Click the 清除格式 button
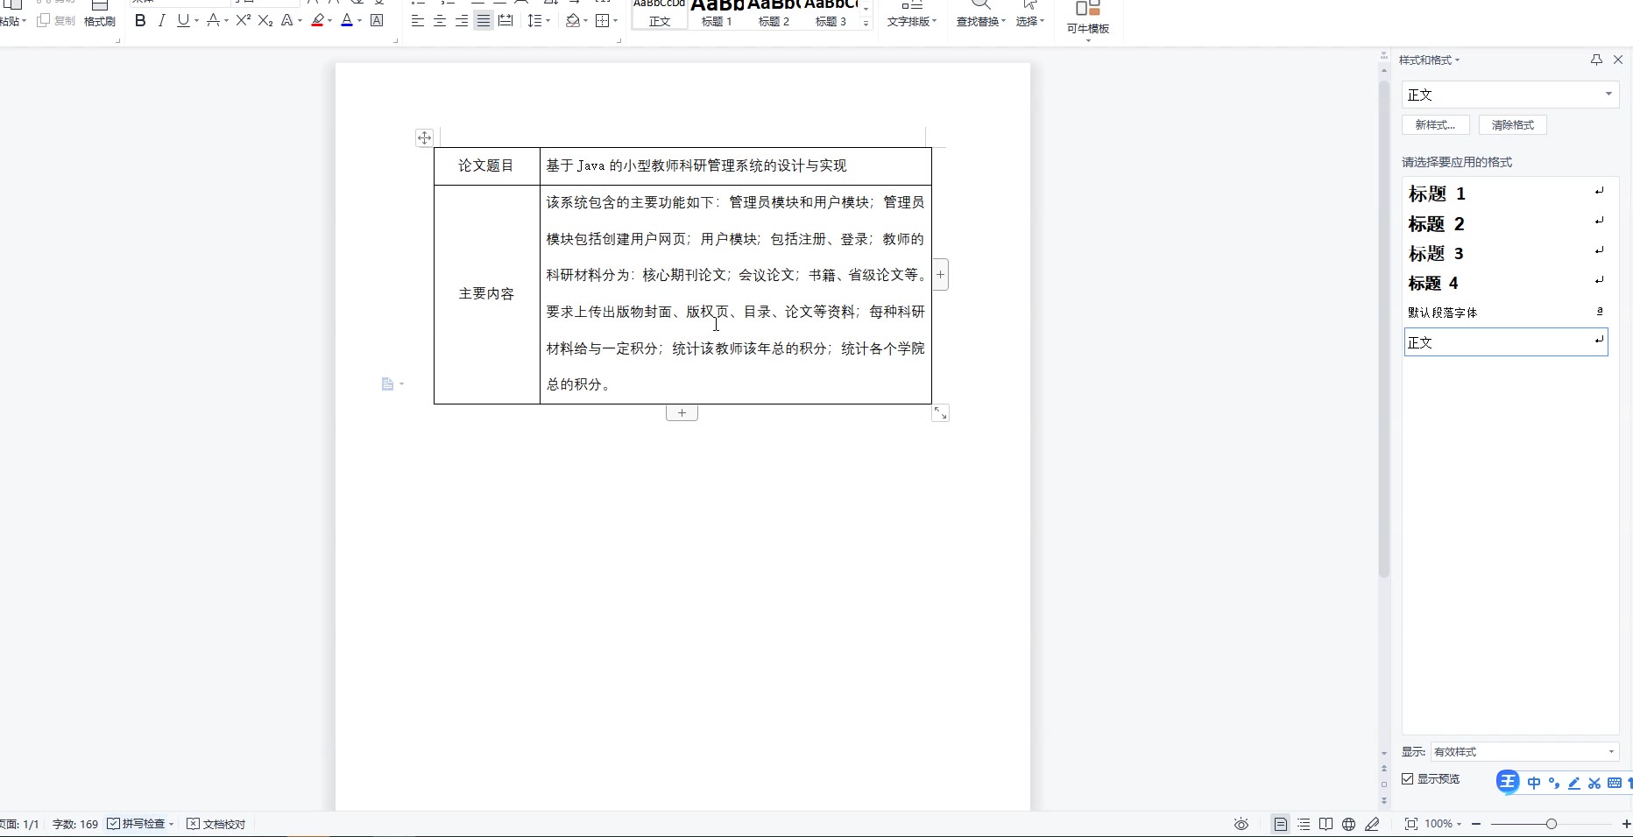Image resolution: width=1633 pixels, height=837 pixels. pyautogui.click(x=1513, y=125)
